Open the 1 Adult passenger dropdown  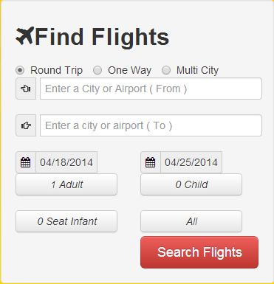pos(66,184)
